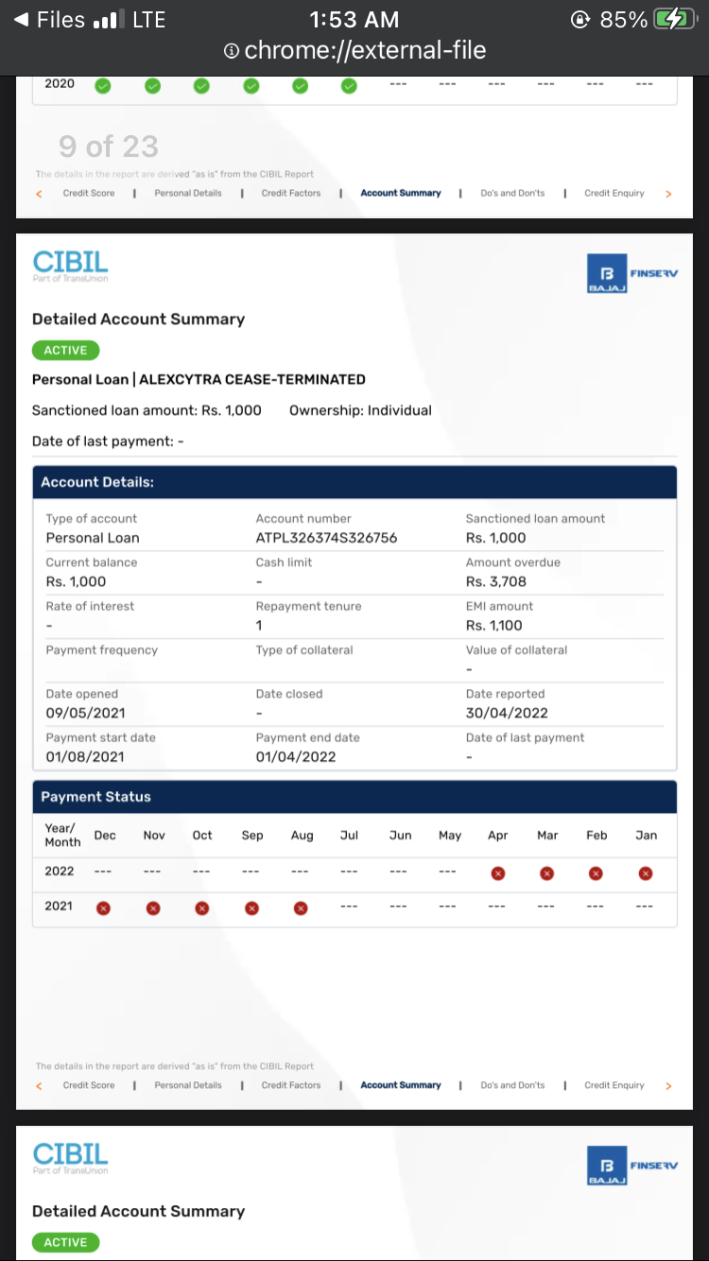Open Credit Enquiry tab under page 9 of 23

pyautogui.click(x=614, y=193)
